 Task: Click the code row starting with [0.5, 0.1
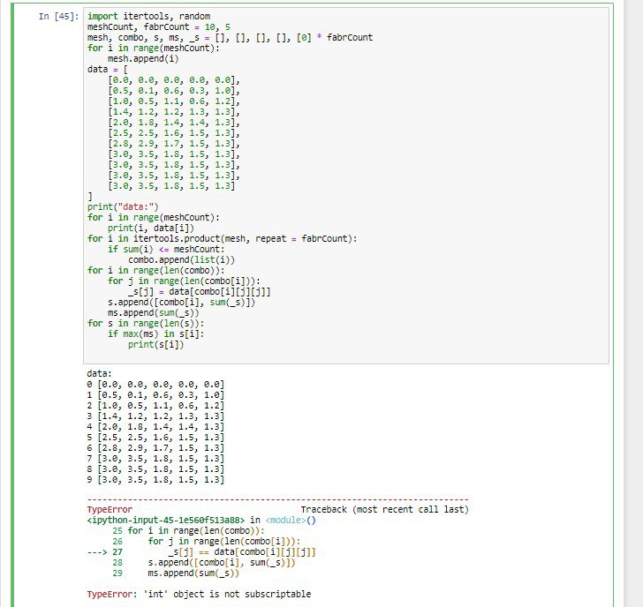[173, 90]
